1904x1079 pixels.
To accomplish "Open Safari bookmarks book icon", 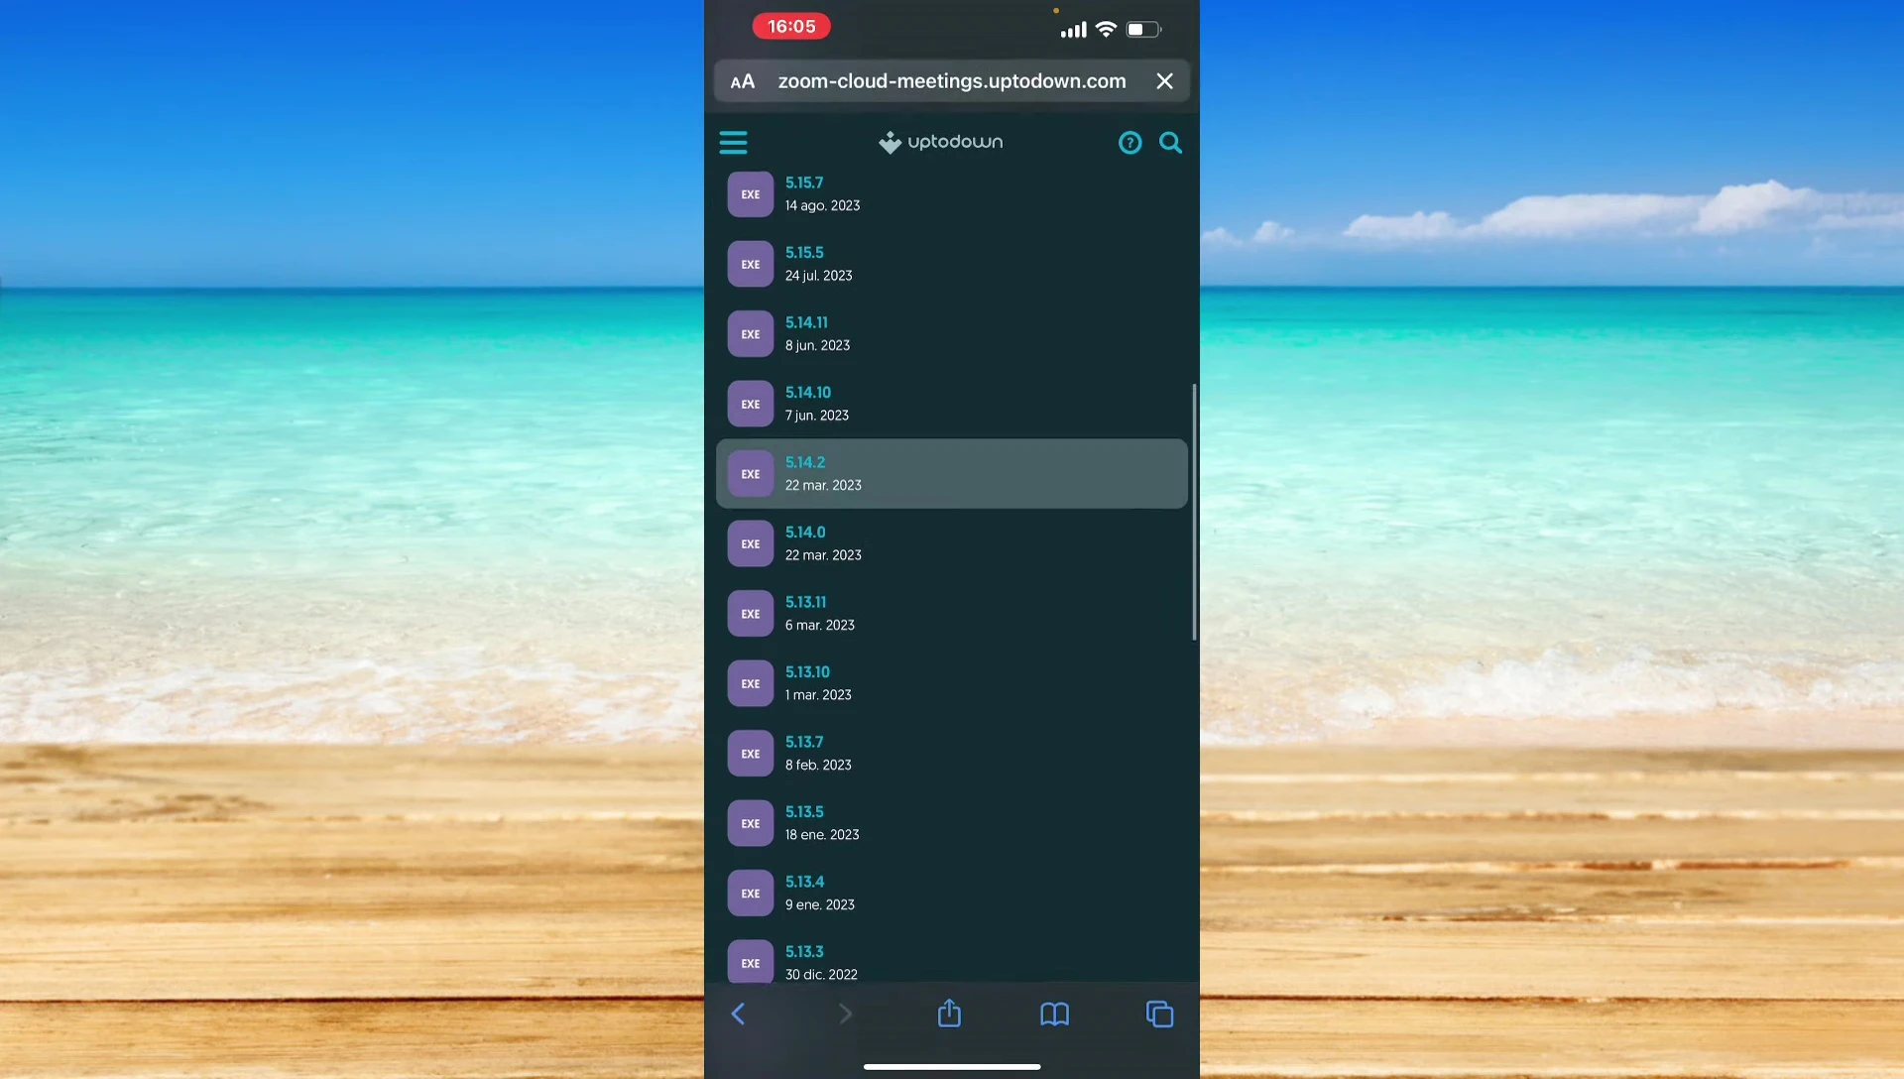I will point(1054,1014).
